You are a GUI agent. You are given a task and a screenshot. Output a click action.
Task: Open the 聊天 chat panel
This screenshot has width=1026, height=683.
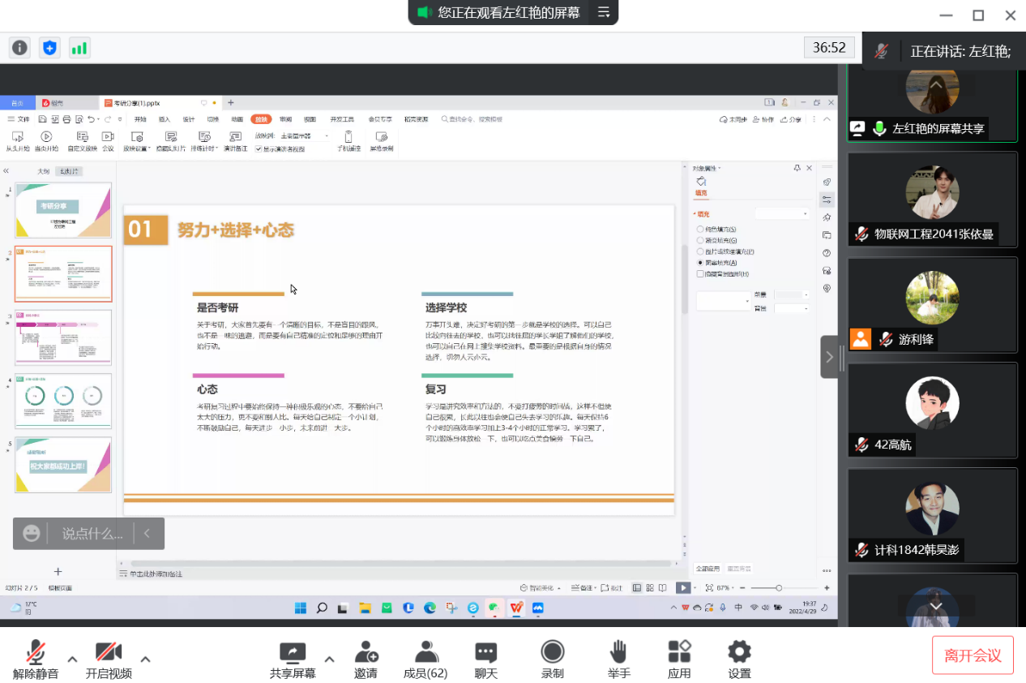click(485, 659)
